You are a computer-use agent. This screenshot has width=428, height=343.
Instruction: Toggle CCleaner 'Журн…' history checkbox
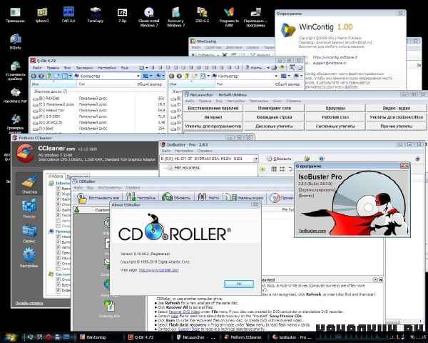coord(58,194)
